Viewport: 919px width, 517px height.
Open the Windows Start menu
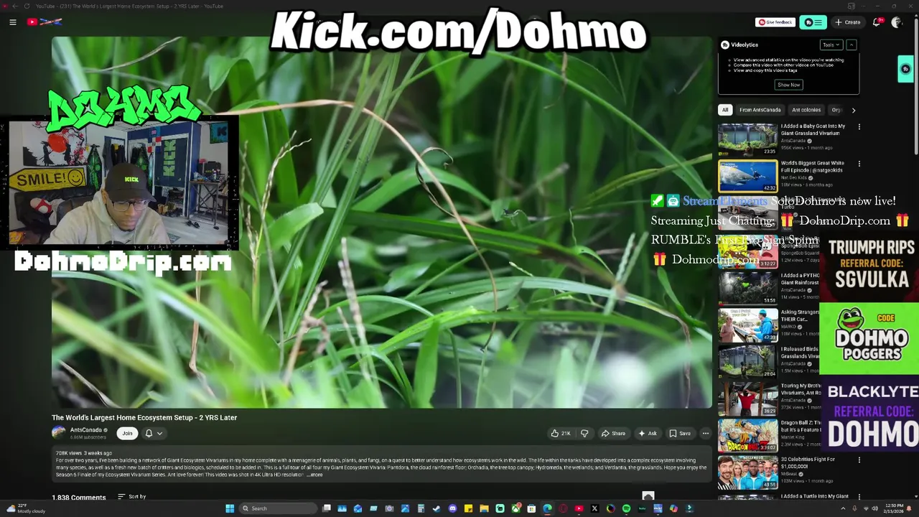pos(230,508)
